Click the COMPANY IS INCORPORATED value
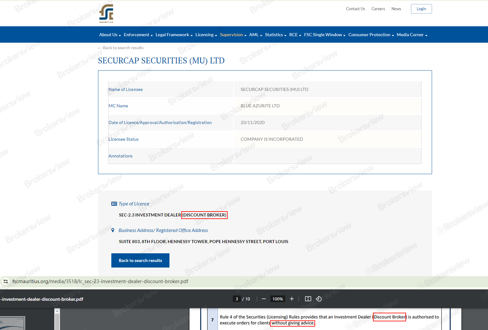 [272, 139]
